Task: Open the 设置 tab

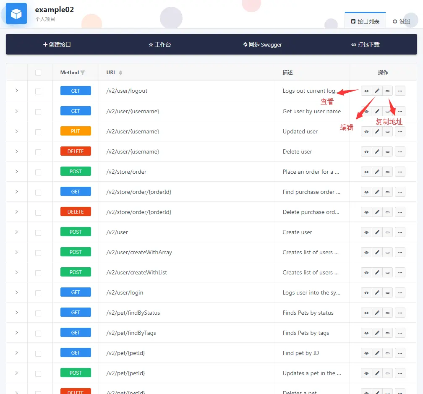Action: click(x=402, y=21)
